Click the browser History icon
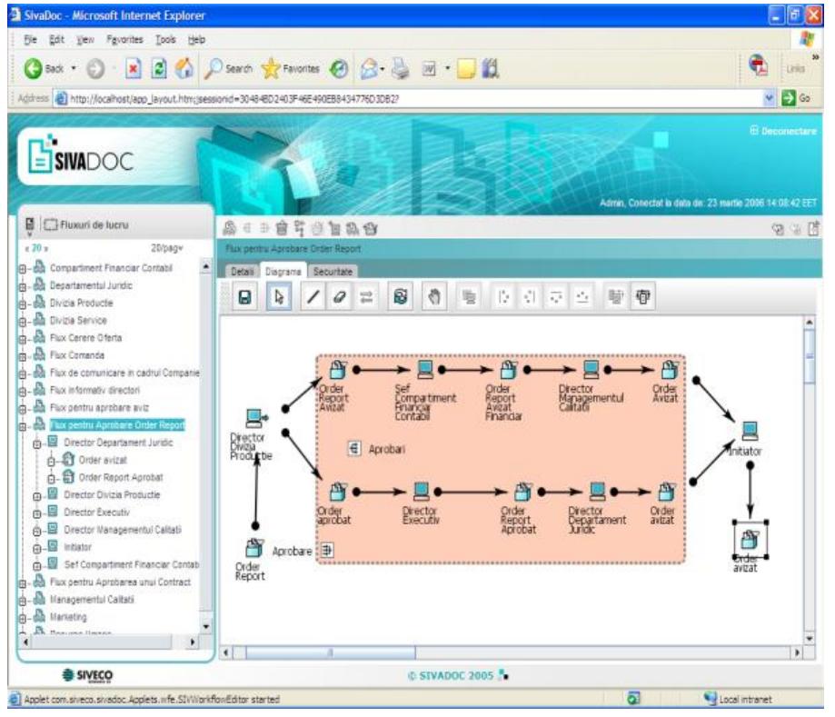 [x=339, y=69]
